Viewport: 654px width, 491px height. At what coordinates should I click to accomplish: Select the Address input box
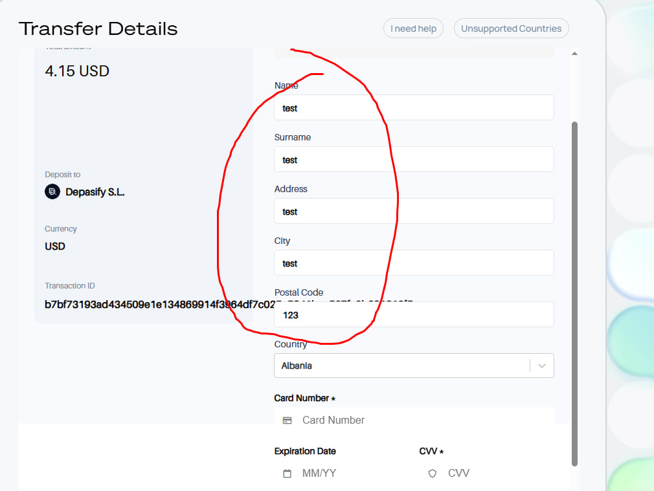(x=414, y=212)
